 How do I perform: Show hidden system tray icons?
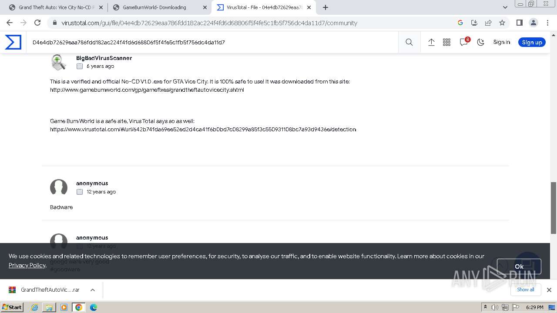(x=485, y=307)
